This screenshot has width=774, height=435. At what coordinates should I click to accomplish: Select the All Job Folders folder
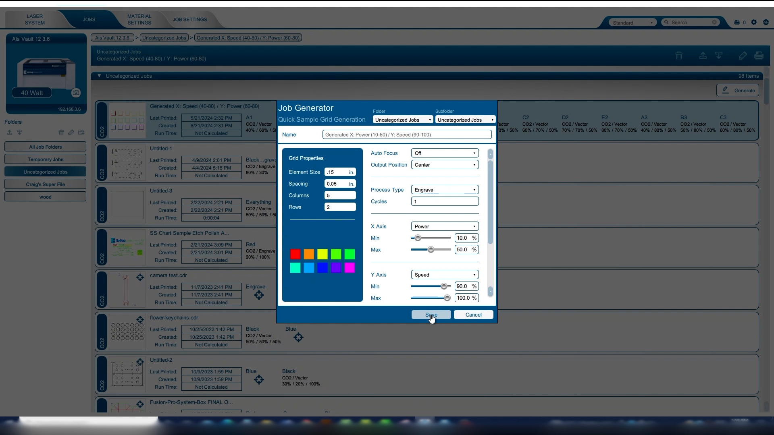(x=45, y=147)
